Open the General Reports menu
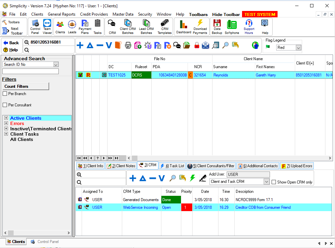The height and width of the screenshot is (248, 335). (61, 14)
